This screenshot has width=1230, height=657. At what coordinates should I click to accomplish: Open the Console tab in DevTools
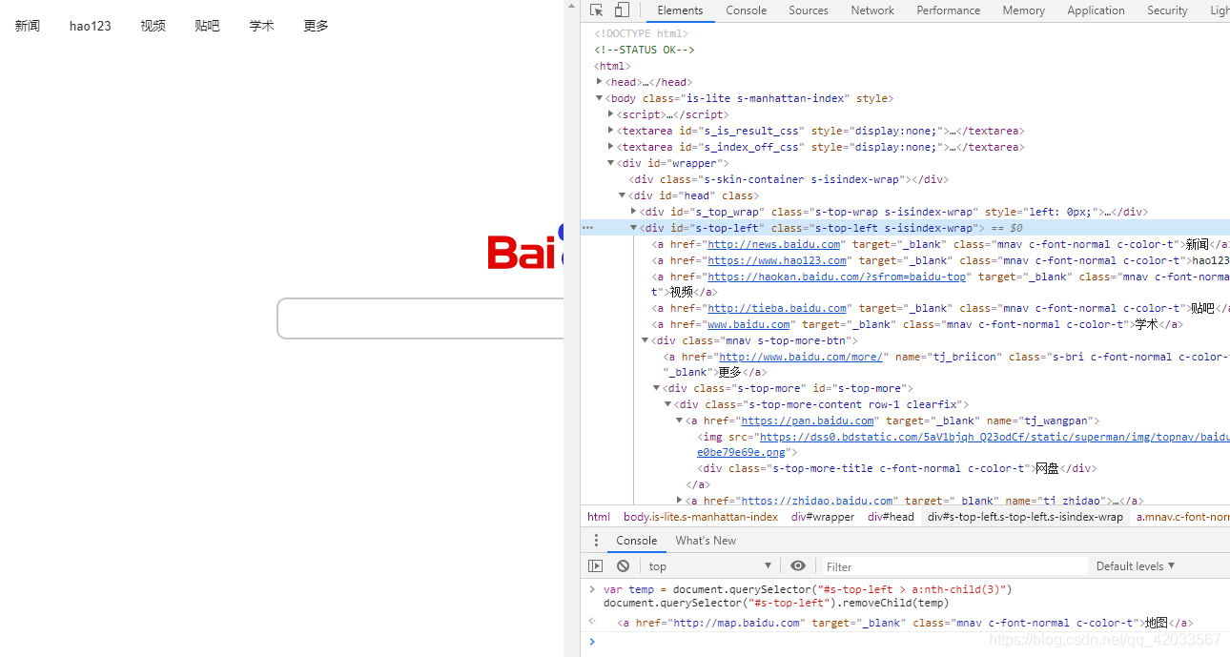pos(746,10)
